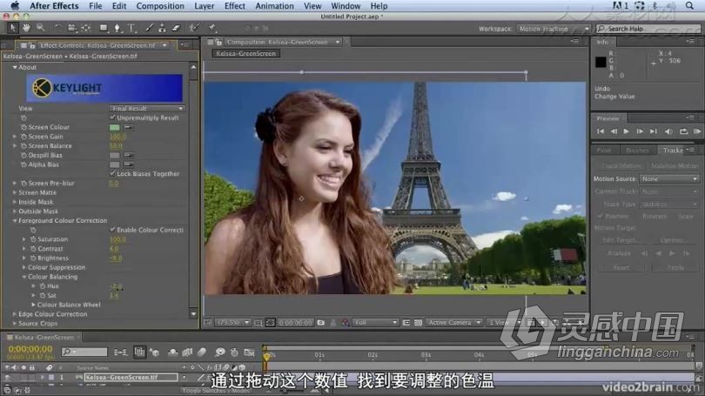Click the timeline layer search field
Image resolution: width=705 pixels, height=396 pixels.
click(85, 352)
